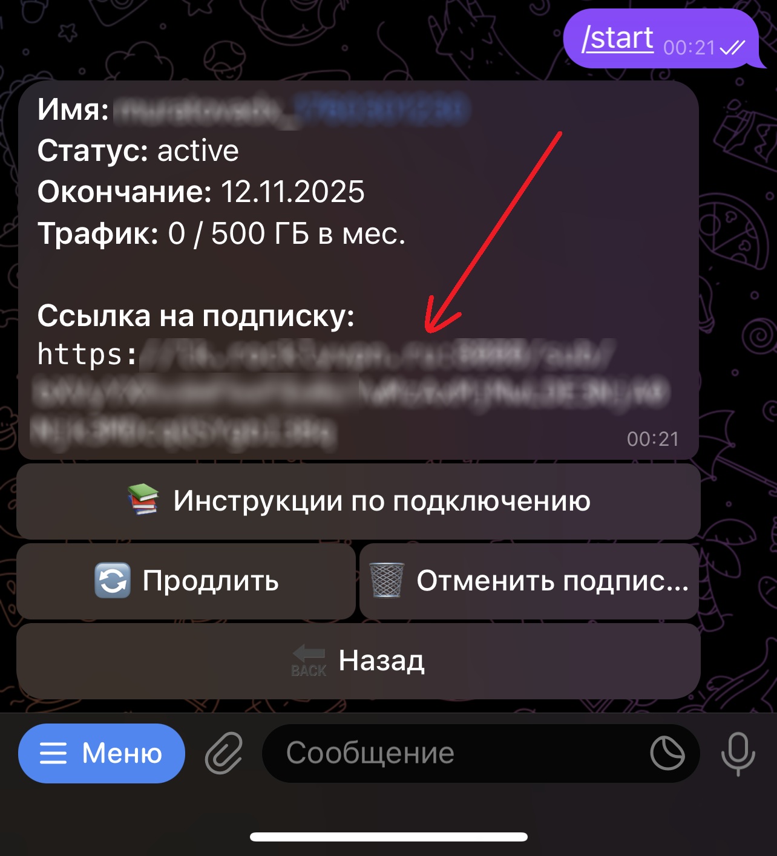Open attachments with the paperclip icon

click(224, 753)
